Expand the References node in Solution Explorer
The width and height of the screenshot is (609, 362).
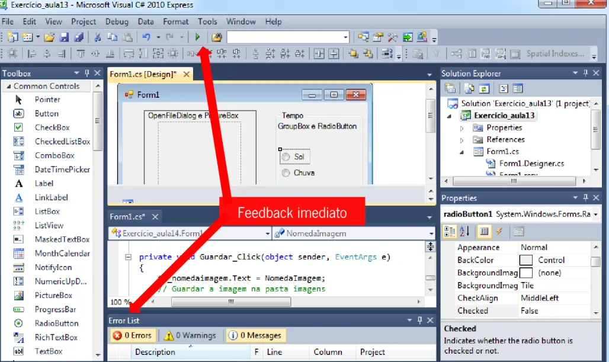pyautogui.click(x=461, y=140)
